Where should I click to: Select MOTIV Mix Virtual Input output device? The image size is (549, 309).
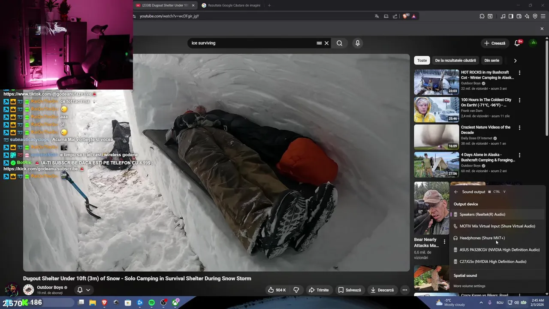(x=498, y=226)
